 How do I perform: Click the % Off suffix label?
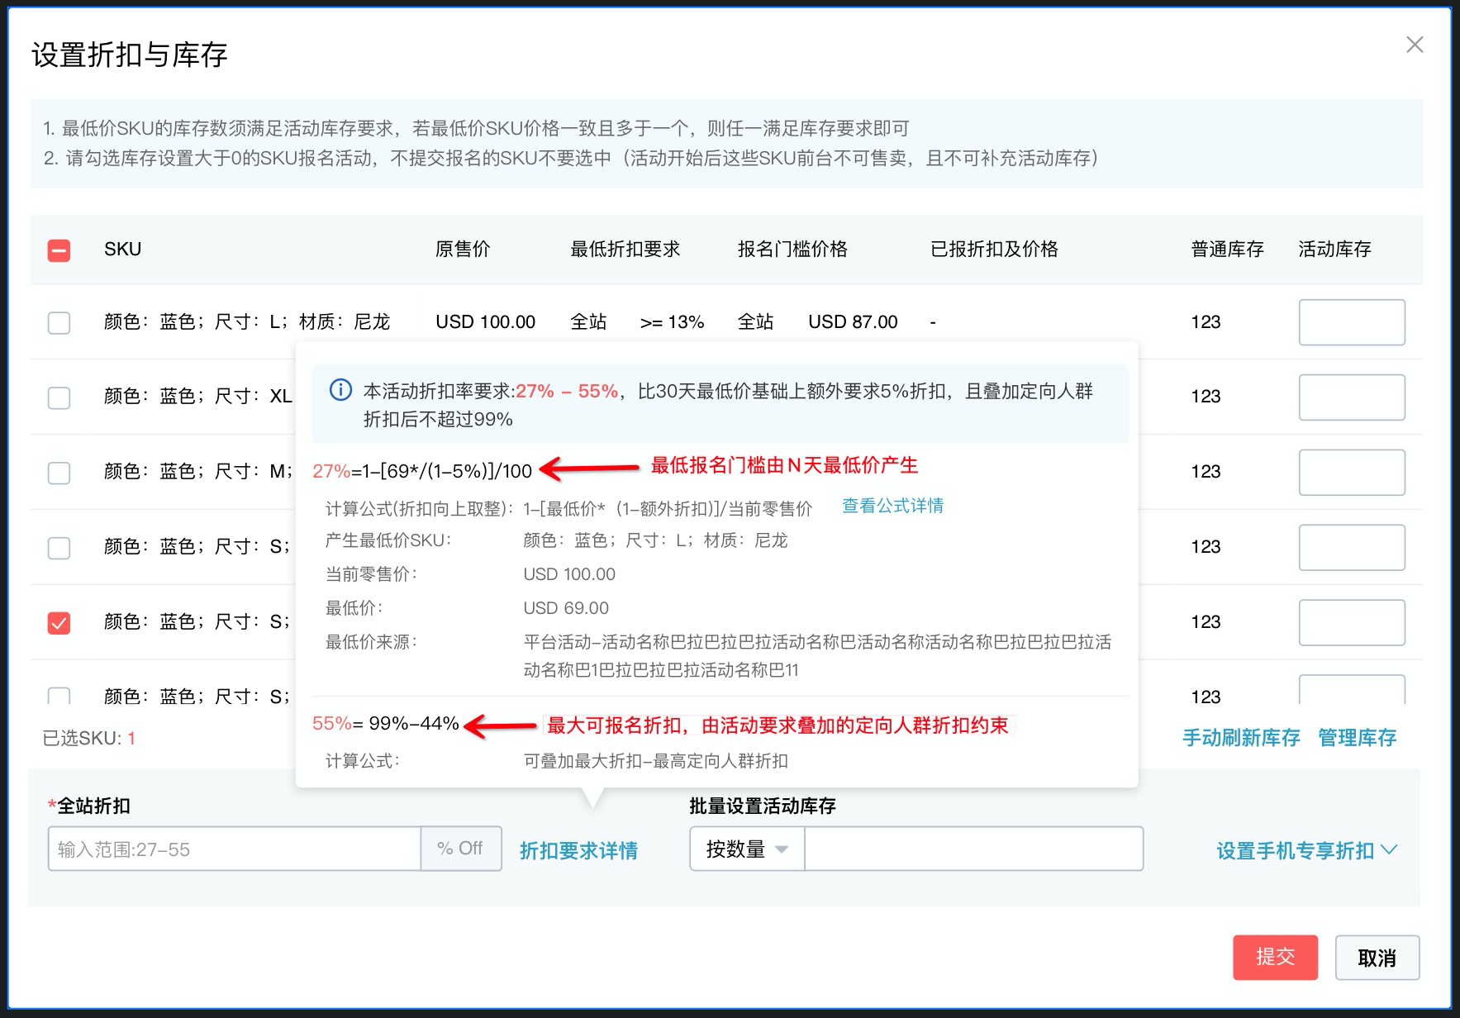pos(460,849)
